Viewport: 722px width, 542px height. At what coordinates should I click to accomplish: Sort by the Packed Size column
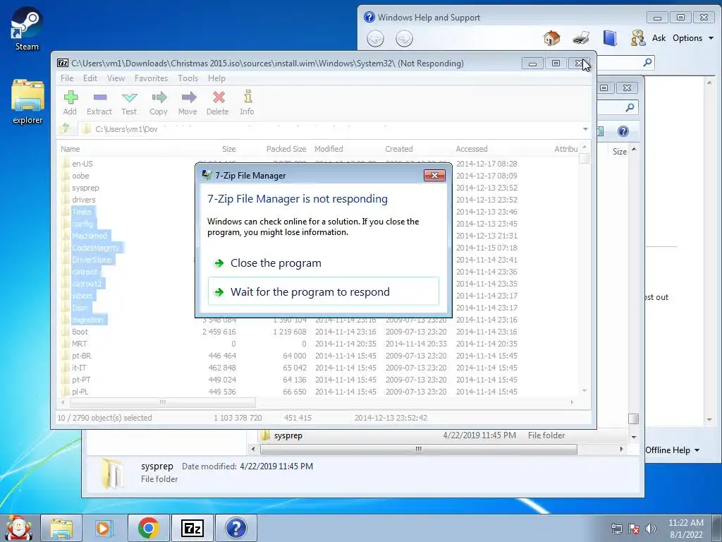click(x=286, y=149)
